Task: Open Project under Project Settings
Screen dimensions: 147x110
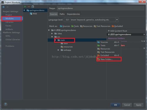Action: [9, 15]
